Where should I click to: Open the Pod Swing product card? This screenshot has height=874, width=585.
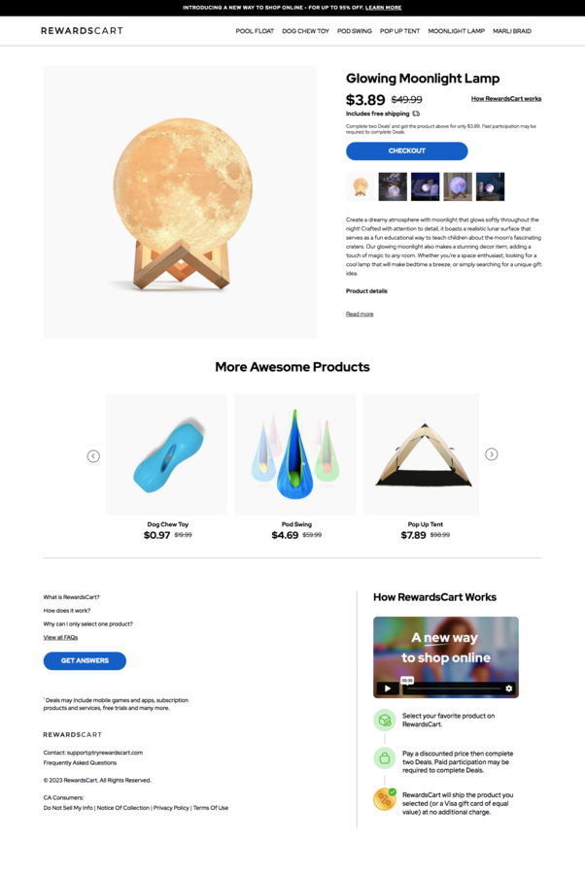click(x=295, y=466)
